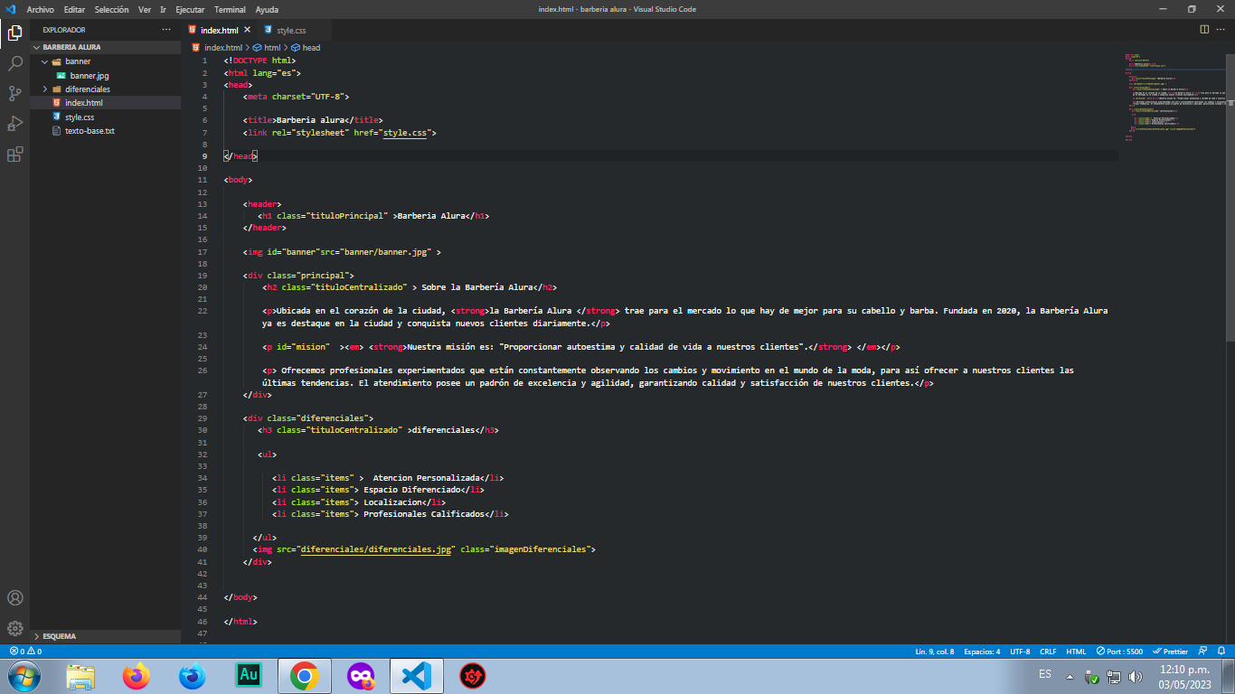Open File Explorer from the taskbar
The width and height of the screenshot is (1235, 694).
coord(80,676)
